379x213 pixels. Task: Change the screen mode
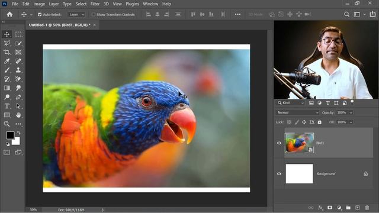click(x=18, y=152)
